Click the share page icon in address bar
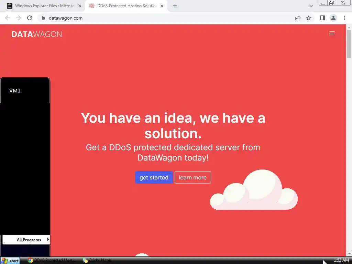Image resolution: width=352 pixels, height=264 pixels. tap(298, 18)
